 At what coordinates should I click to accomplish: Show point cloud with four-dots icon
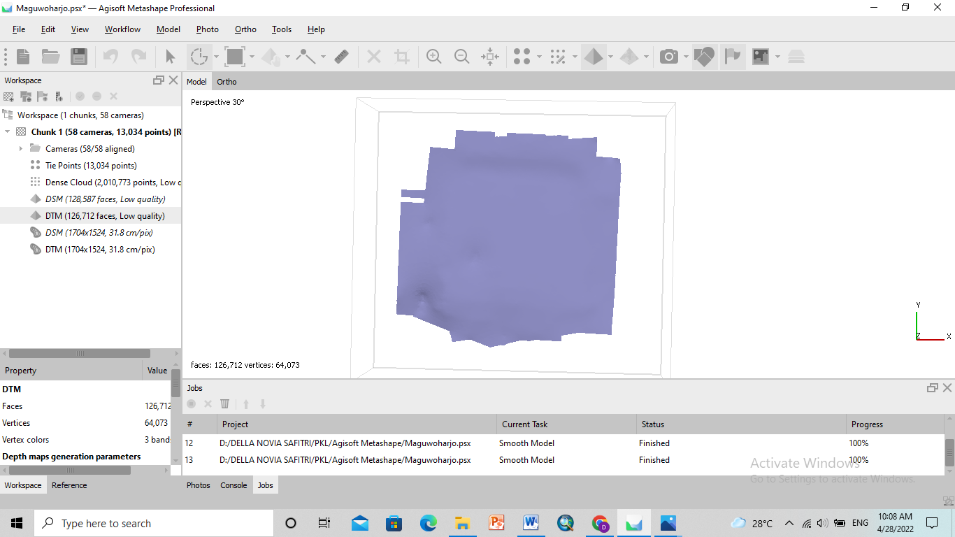(x=522, y=57)
